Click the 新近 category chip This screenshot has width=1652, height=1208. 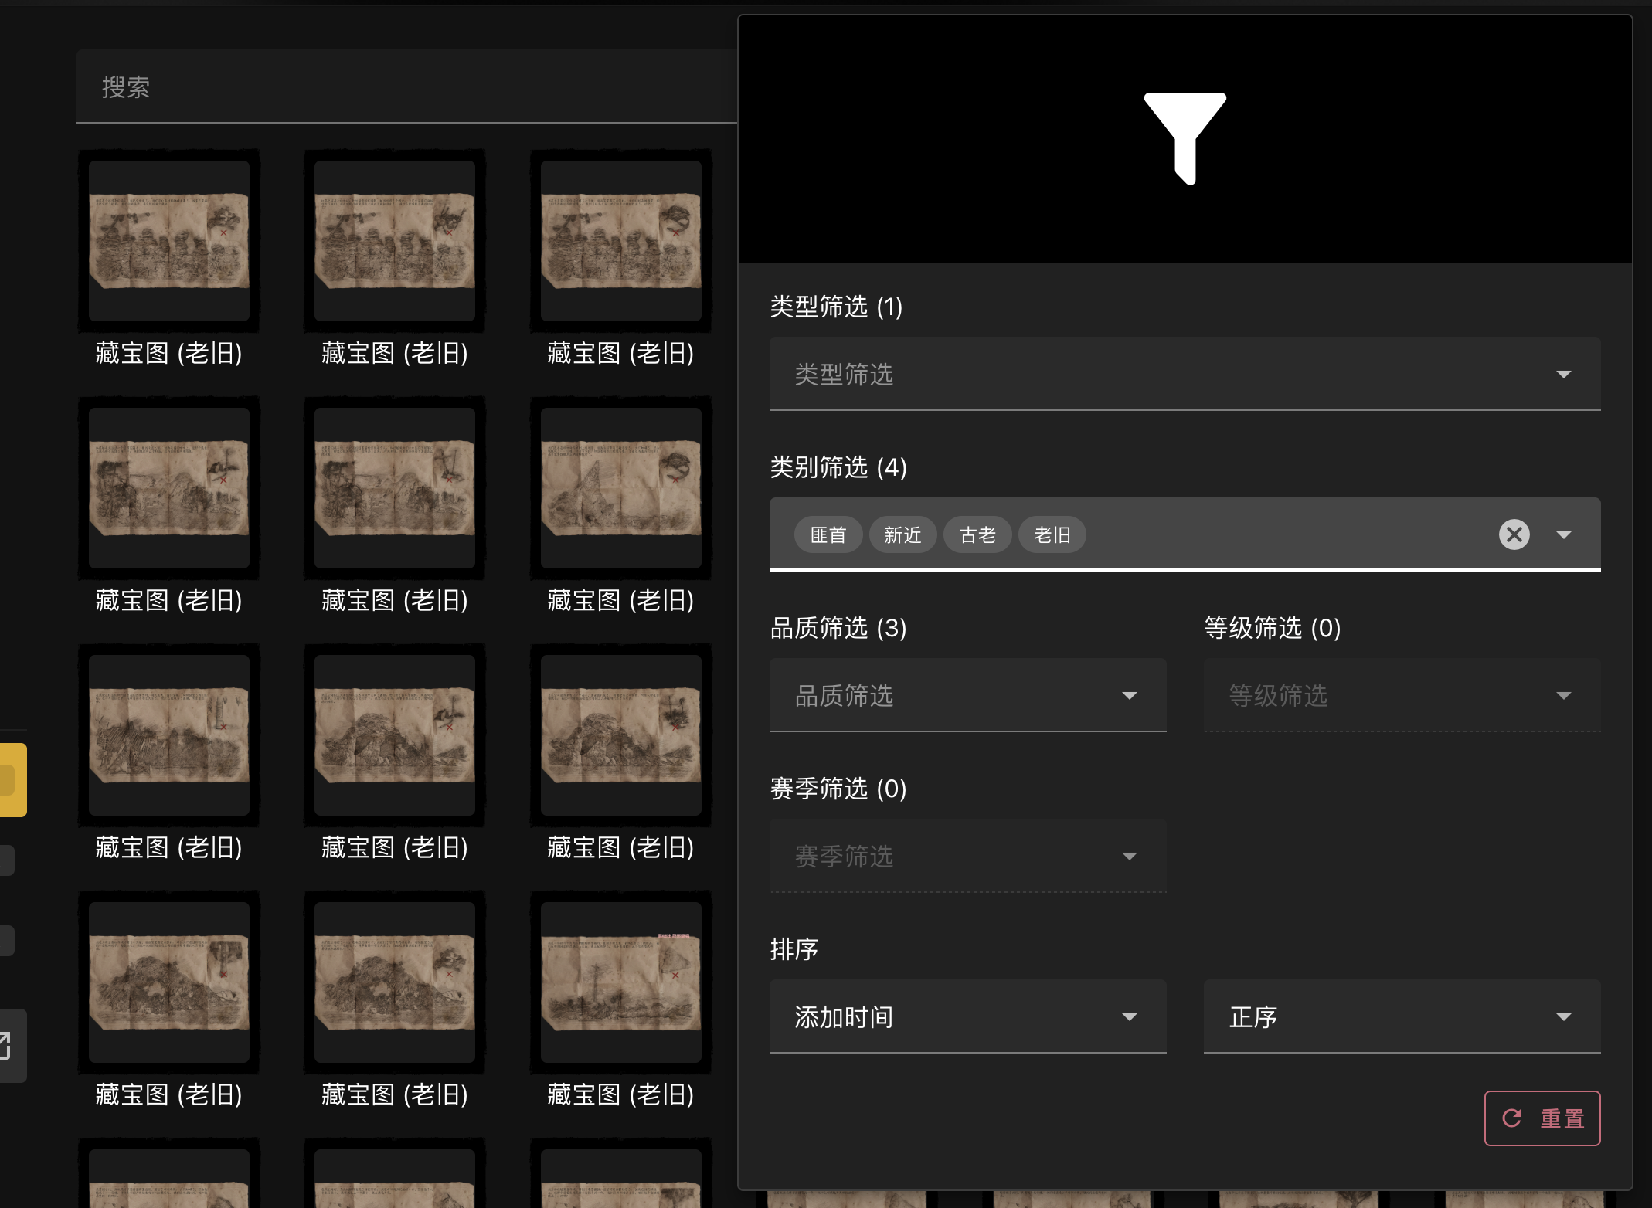click(902, 534)
